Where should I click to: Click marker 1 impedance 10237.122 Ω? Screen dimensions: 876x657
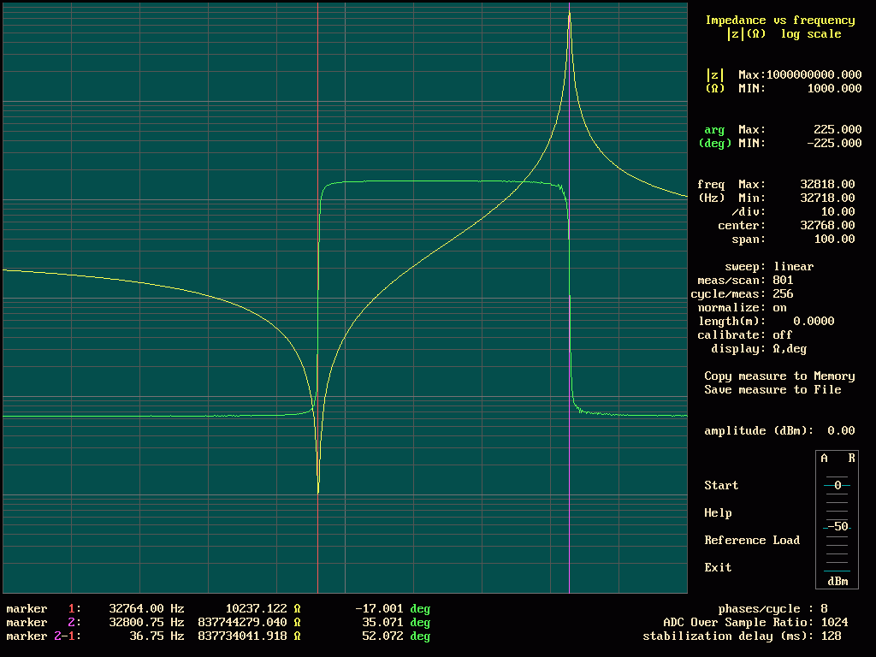[x=263, y=608]
